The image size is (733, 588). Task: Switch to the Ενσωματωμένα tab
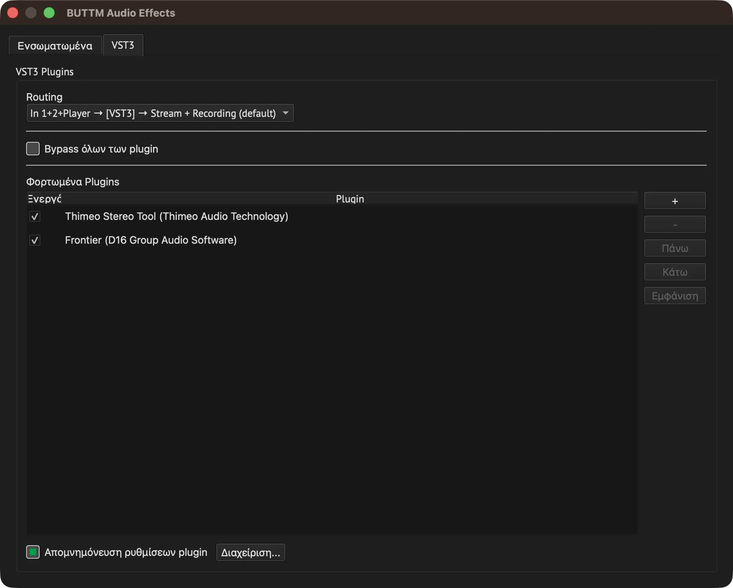(x=55, y=46)
